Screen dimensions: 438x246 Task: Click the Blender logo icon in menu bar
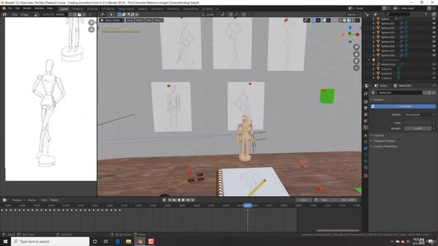(x=4, y=8)
